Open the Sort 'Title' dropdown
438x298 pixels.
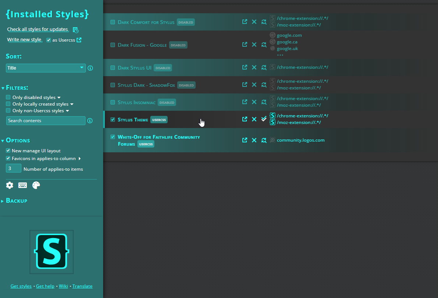(x=46, y=68)
